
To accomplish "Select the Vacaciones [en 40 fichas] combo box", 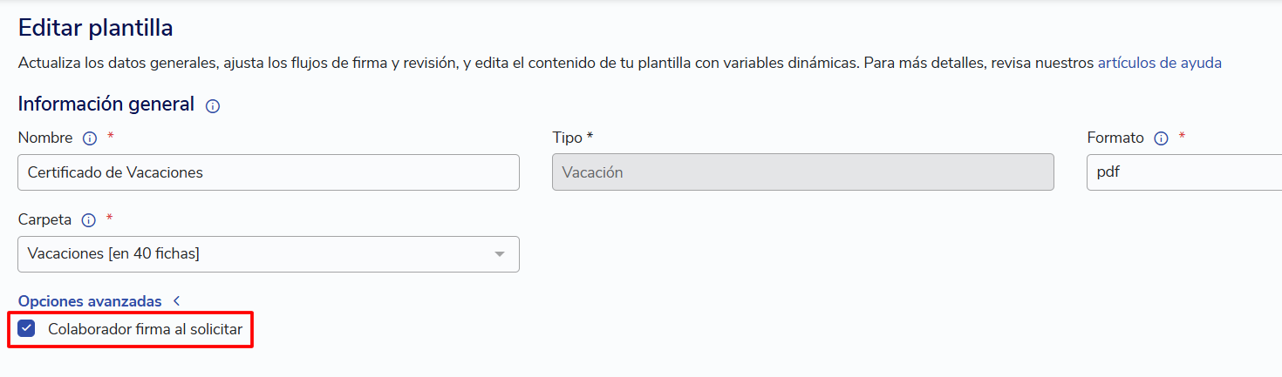I will [269, 254].
